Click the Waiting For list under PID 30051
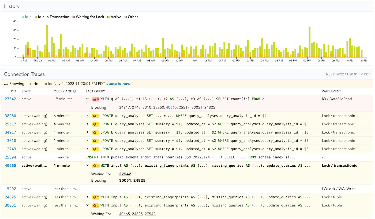 pos(137,214)
